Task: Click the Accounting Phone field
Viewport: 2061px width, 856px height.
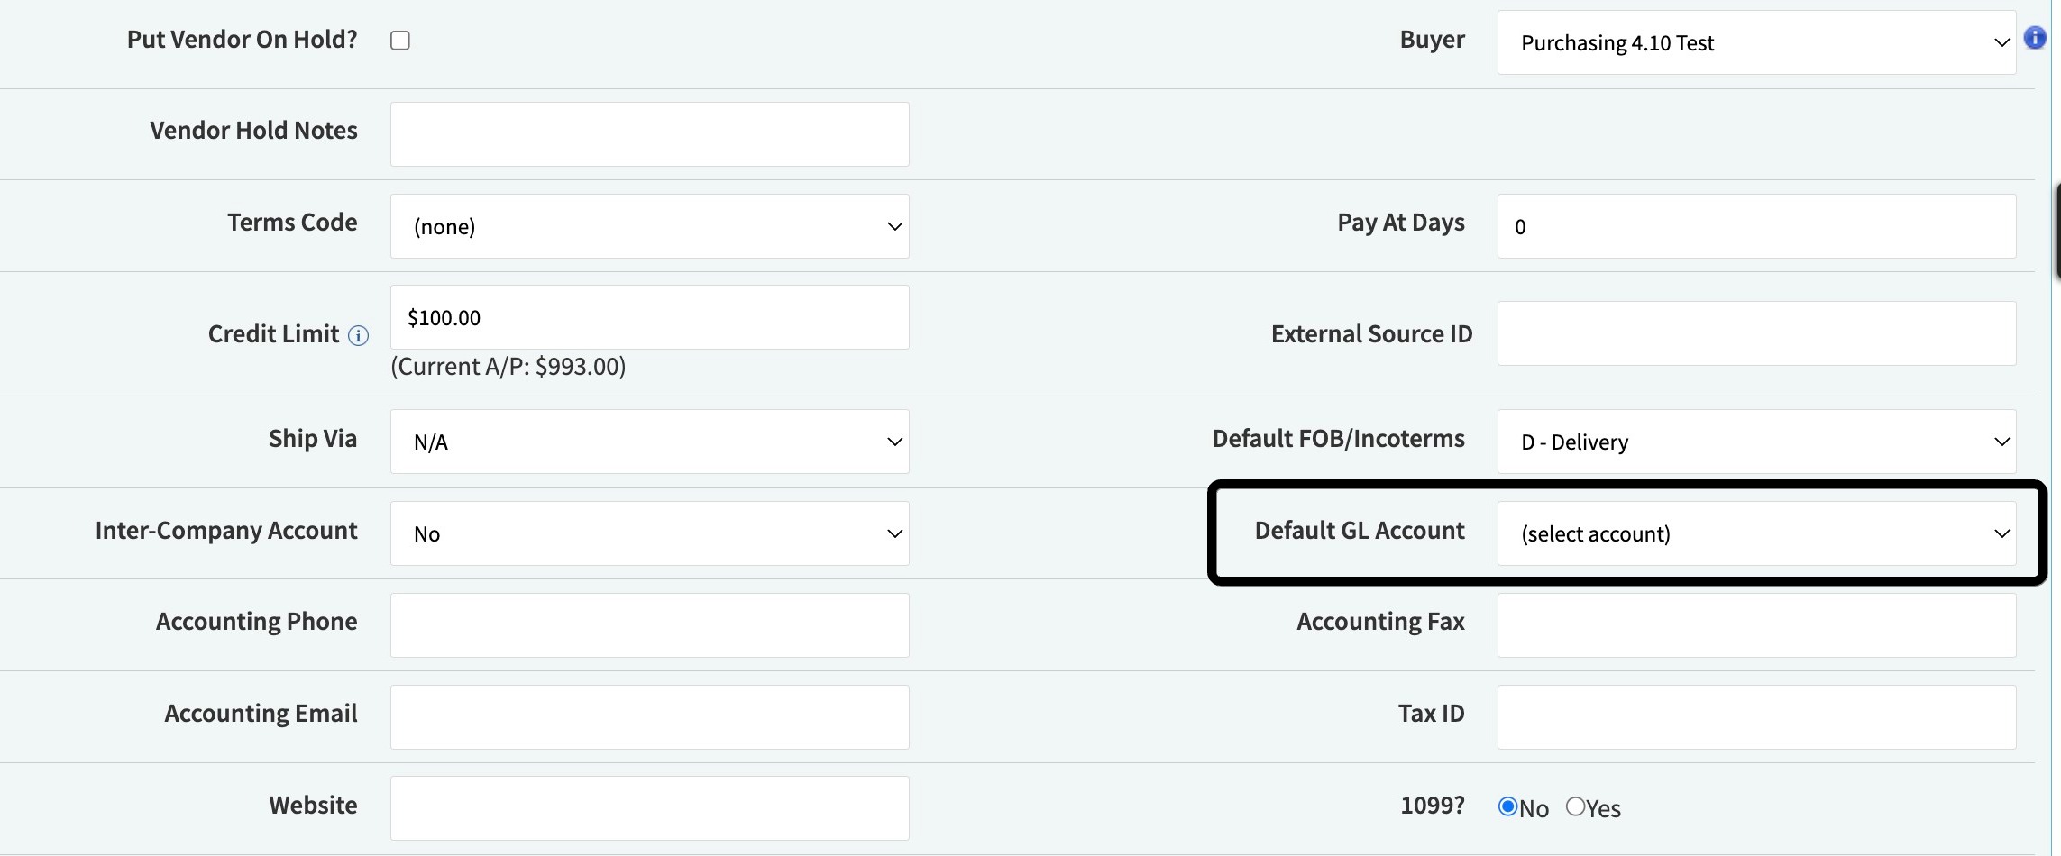Action: point(649,625)
